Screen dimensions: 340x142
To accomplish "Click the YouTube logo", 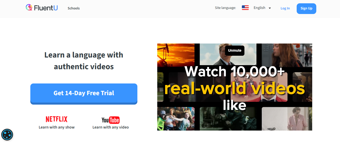I will coord(111,120).
